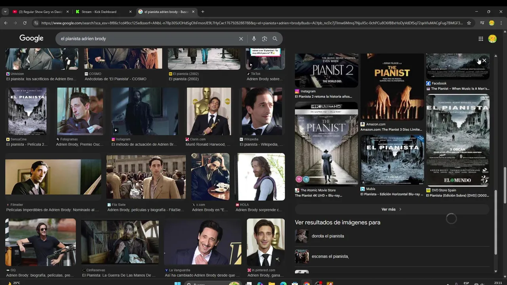Reload the current Google page
507x285 pixels.
pyautogui.click(x=25, y=23)
